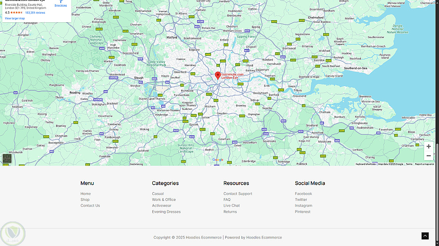Viewport: 439px width, 246px height.
Task: Open the Live Chat resource link
Action: pyautogui.click(x=231, y=206)
